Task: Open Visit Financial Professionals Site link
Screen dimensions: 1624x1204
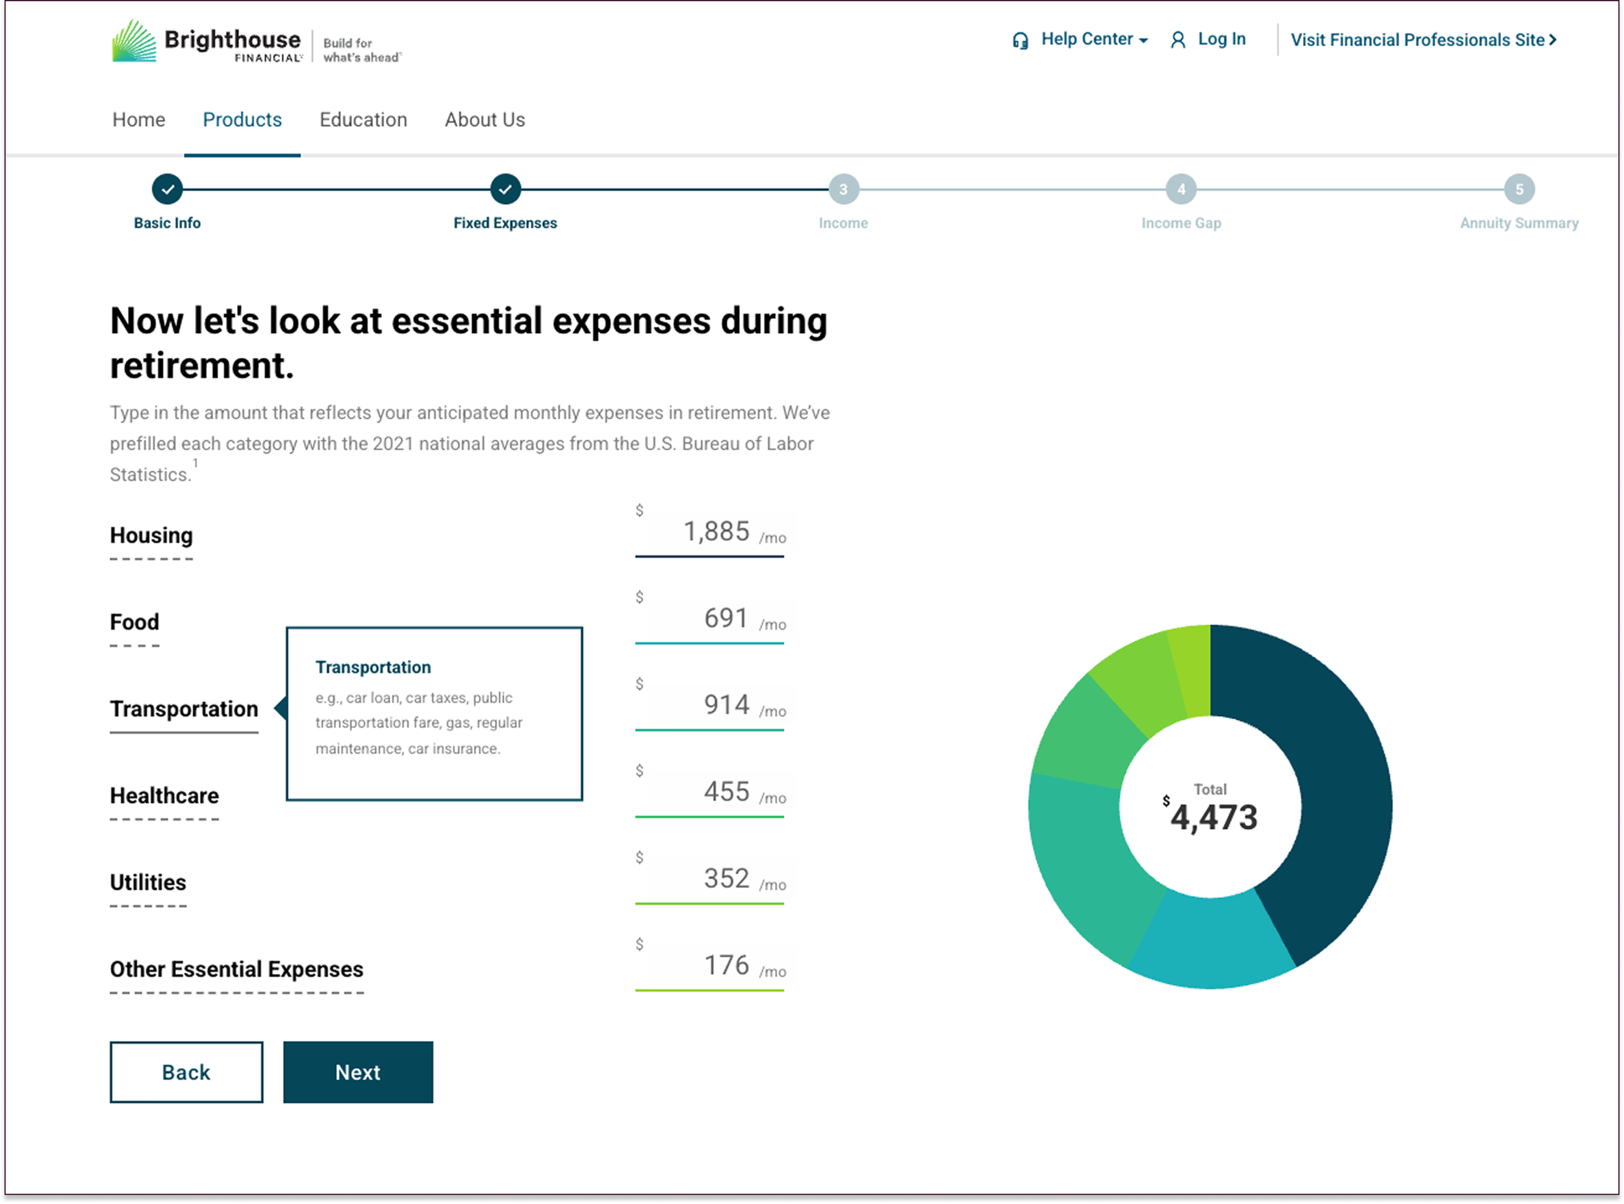Action: pyautogui.click(x=1423, y=40)
